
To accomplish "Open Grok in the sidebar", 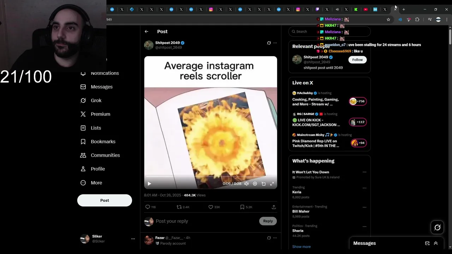I will (91, 101).
